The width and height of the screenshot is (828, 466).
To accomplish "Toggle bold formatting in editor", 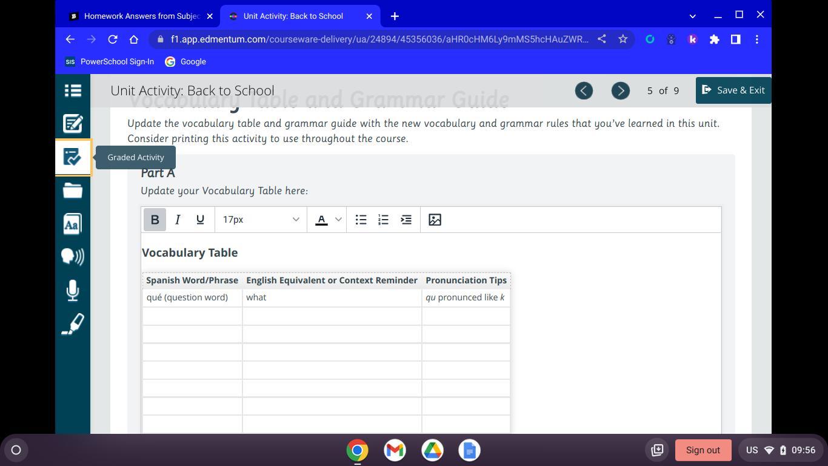I will point(155,220).
